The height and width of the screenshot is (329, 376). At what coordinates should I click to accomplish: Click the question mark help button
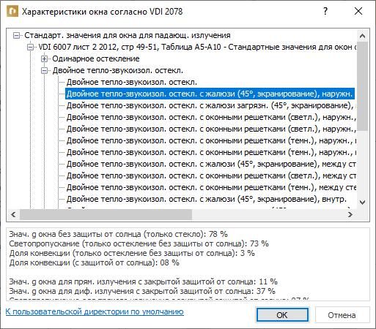pos(325,11)
